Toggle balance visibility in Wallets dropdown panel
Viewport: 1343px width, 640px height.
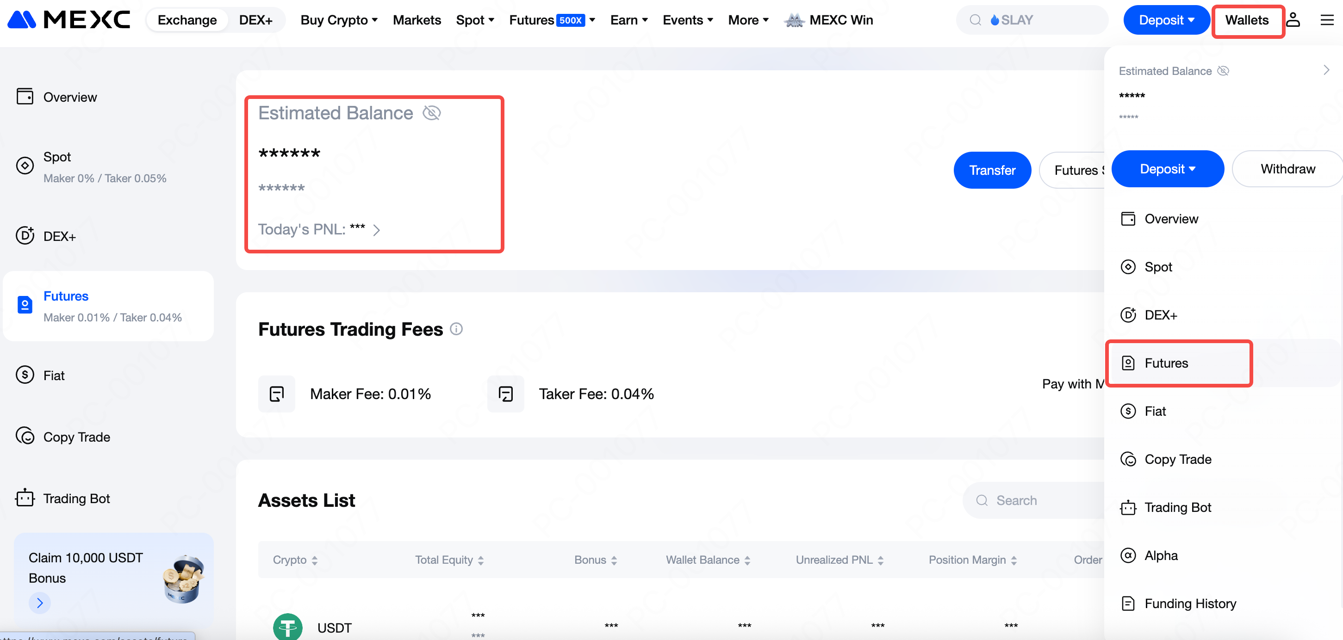tap(1223, 71)
